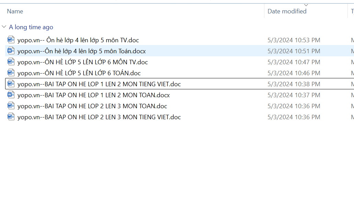Select file name "Ôn hè lớp 4 lên lớp 5 môn Toán.docx"
Screen dimensions: 354x201
(82, 51)
